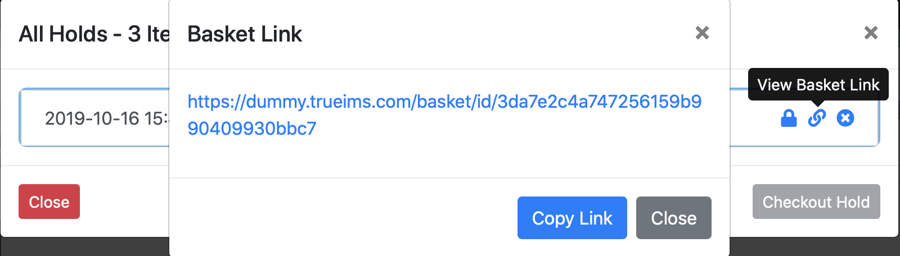Viewport: 900px width, 256px height.
Task: Remove the hold with the circled-x icon
Action: 845,118
